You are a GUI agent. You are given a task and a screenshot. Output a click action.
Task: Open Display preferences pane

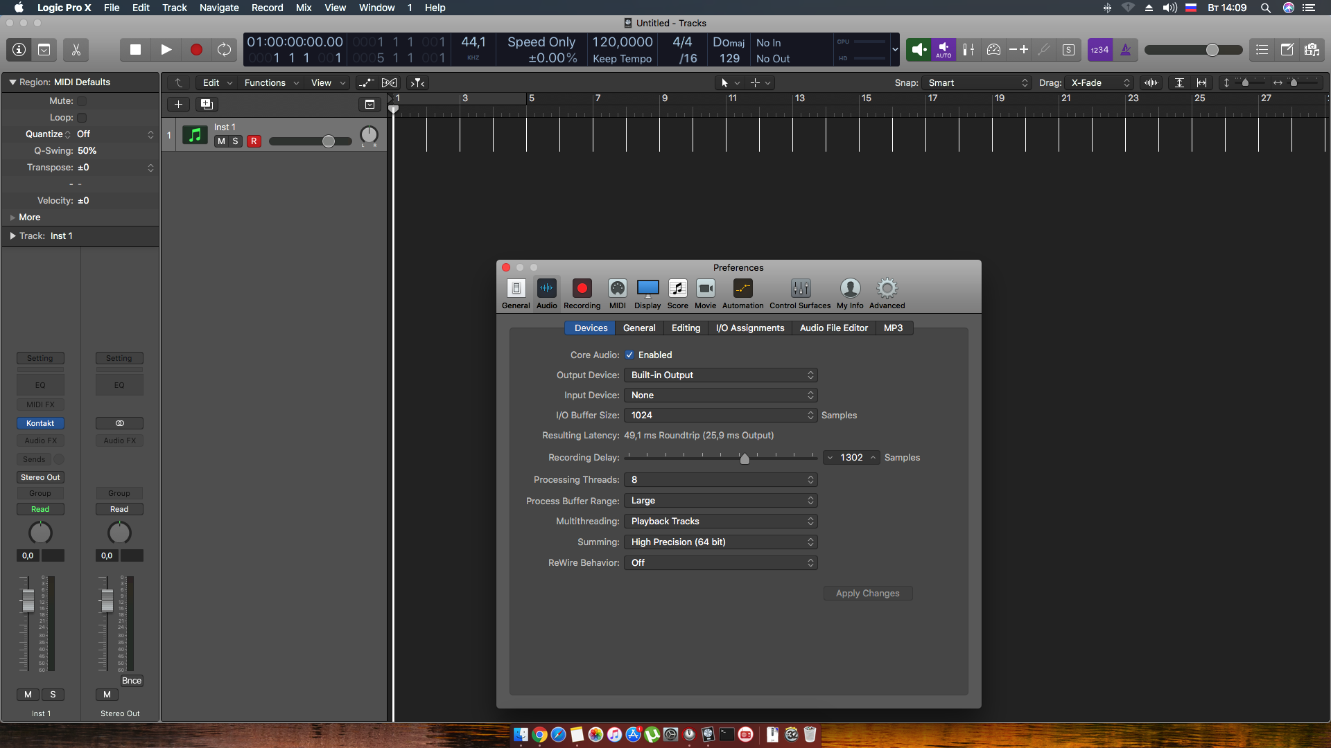tap(647, 294)
